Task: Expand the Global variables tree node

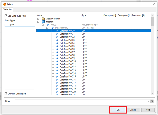Action: coord(38,19)
